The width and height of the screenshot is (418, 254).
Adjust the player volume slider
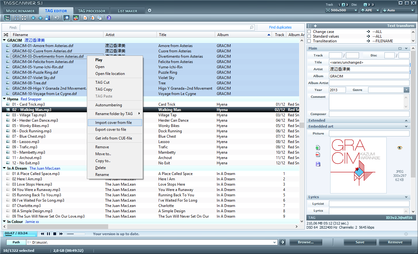tap(76, 234)
